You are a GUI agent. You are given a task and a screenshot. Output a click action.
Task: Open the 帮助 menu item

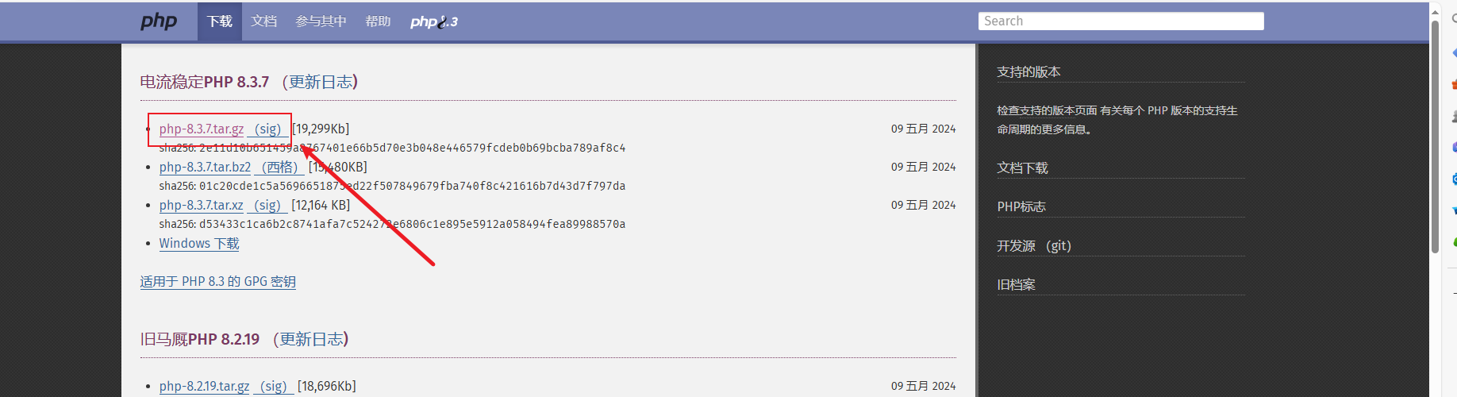pos(378,21)
